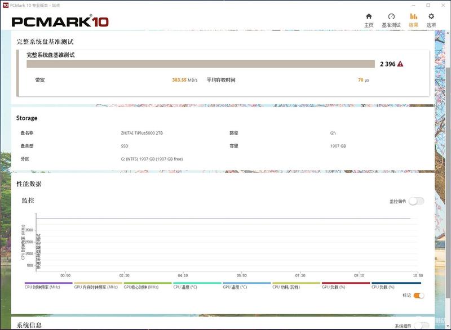
Task: Maximize the PCMark 10 window
Action: point(428,5)
